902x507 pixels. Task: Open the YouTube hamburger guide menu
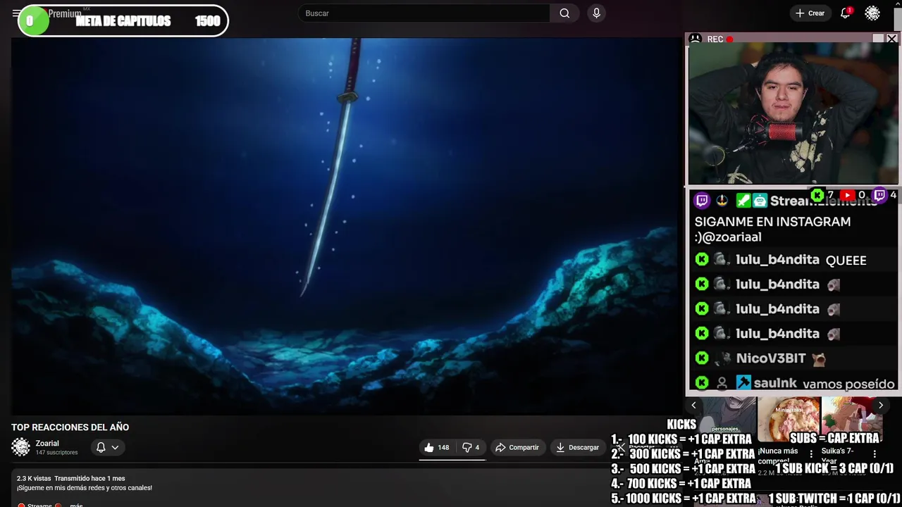[16, 13]
